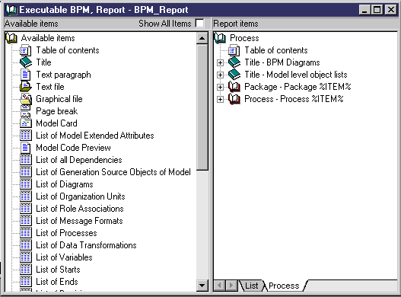This screenshot has height=297, width=401.
Task: Expand the Process - Process %ITEM% node
Action: tap(220, 99)
